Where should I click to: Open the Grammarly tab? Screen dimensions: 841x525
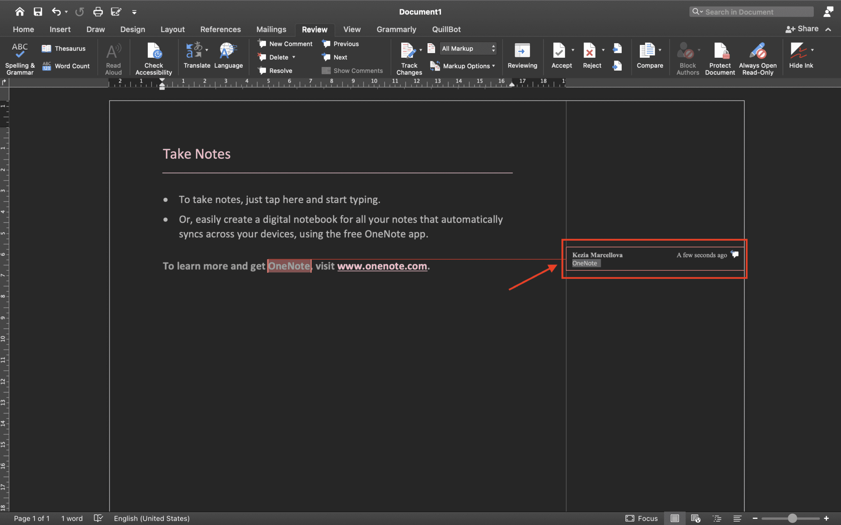tap(396, 29)
